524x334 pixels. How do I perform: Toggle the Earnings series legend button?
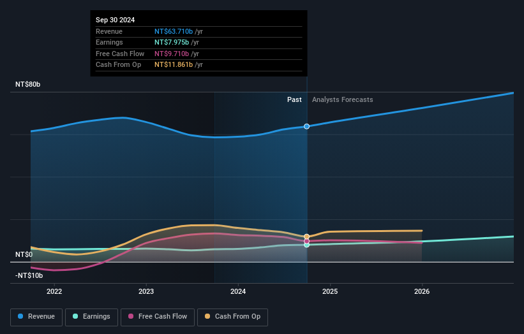(x=91, y=317)
